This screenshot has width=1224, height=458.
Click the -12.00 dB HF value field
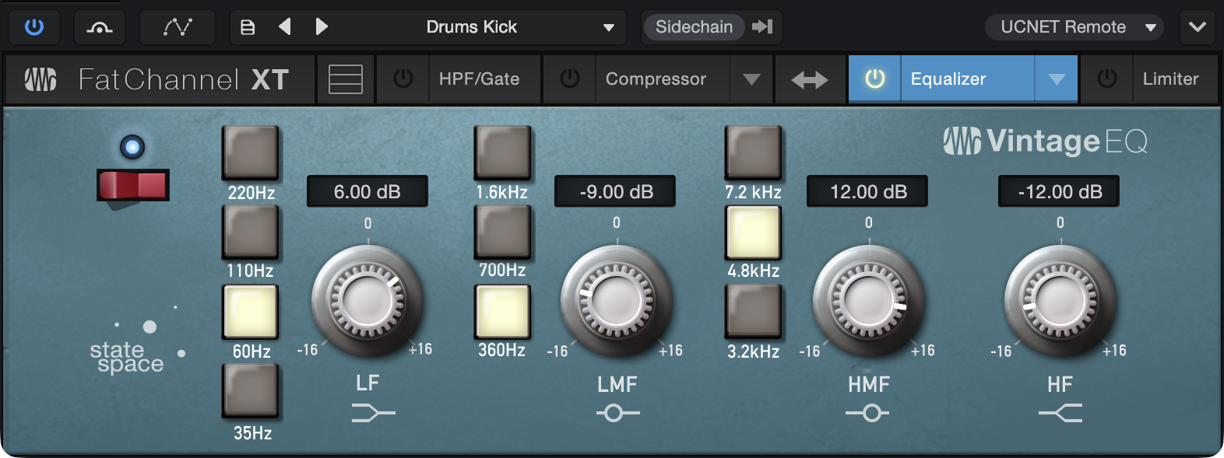click(x=1059, y=191)
